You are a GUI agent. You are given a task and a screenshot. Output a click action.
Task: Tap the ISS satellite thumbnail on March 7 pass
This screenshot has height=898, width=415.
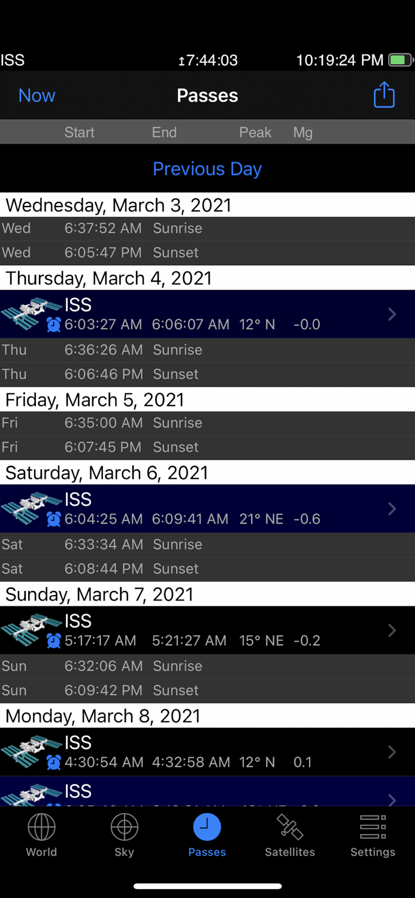29,626
